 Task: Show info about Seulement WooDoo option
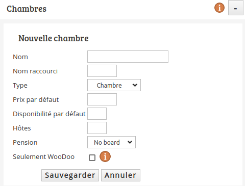(105, 156)
